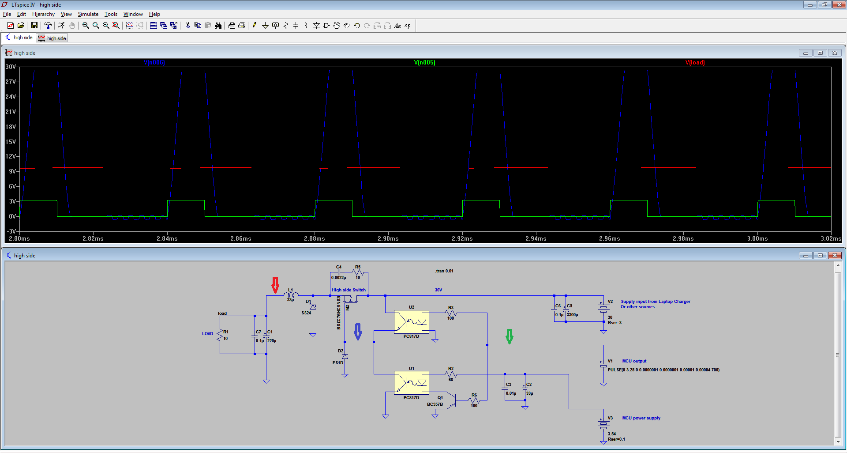Place a Ground symbol tool
Image resolution: width=847 pixels, height=453 pixels.
(266, 26)
